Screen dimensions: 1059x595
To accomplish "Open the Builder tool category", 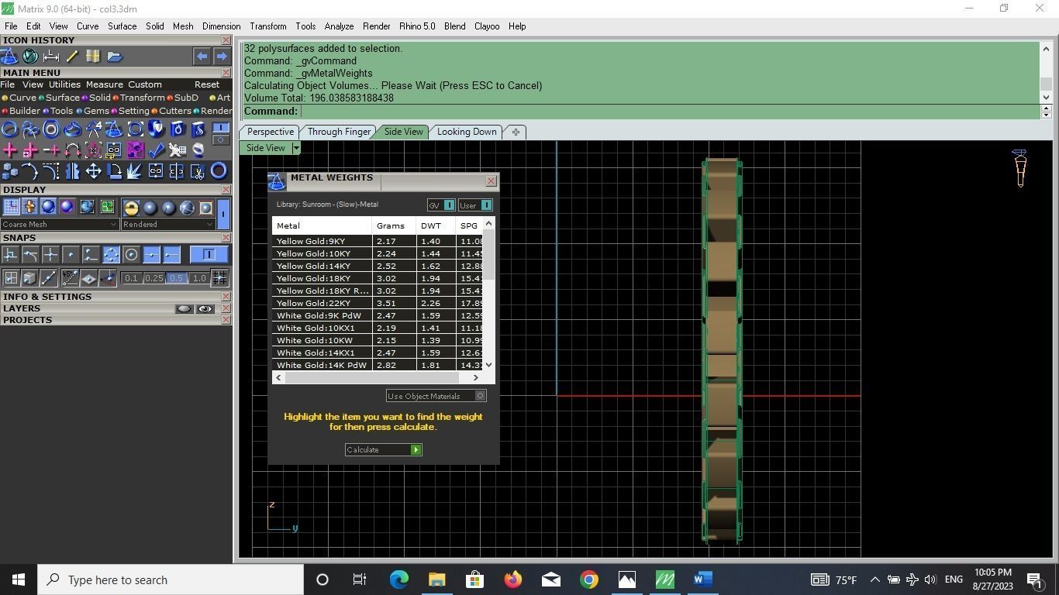I will tap(21, 111).
